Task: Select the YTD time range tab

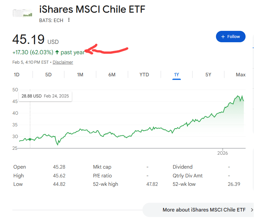Action: pyautogui.click(x=144, y=75)
